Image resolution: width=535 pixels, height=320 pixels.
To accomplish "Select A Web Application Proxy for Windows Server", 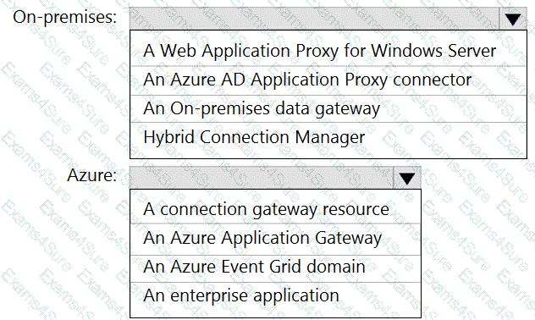I will click(x=328, y=51).
